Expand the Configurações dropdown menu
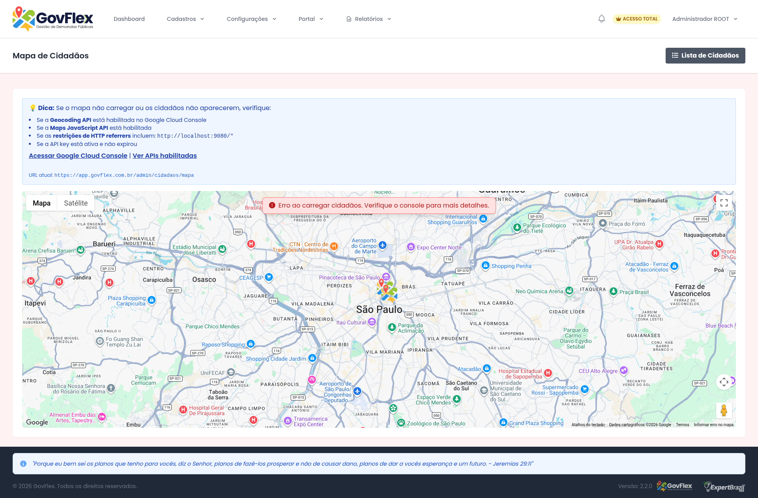Image resolution: width=758 pixels, height=498 pixels. (251, 19)
